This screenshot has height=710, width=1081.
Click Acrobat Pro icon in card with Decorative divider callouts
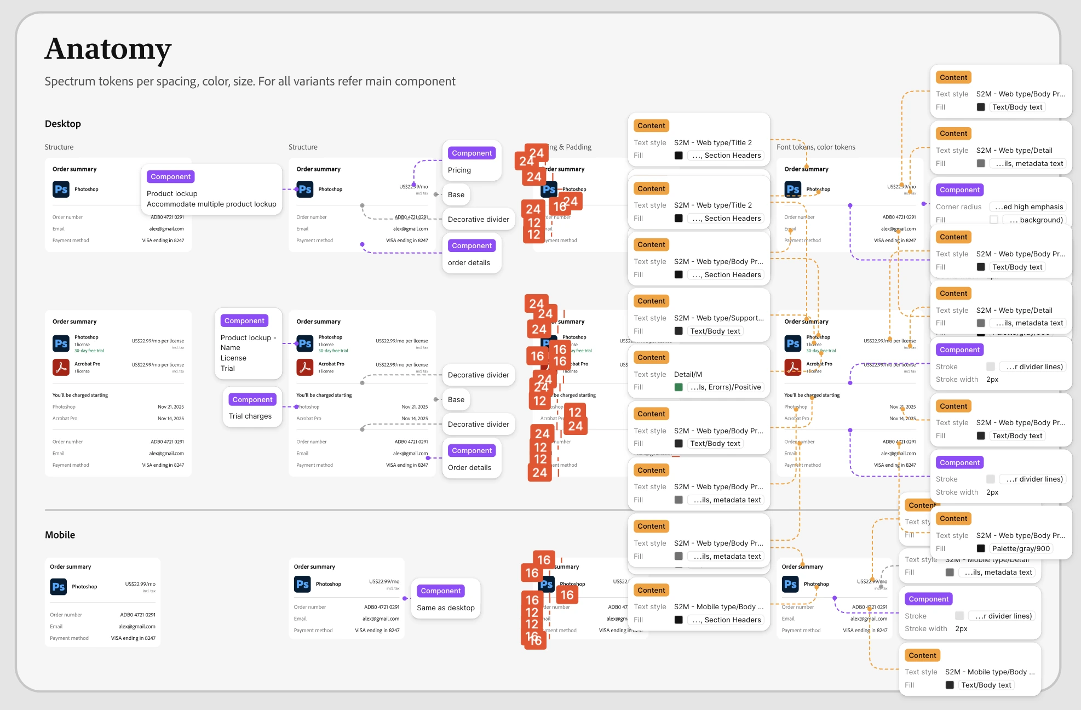304,367
